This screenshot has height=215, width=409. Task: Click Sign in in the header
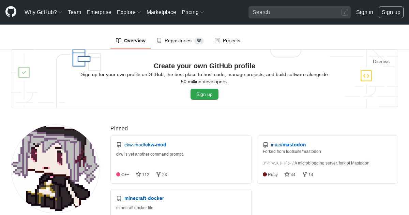[x=364, y=12]
